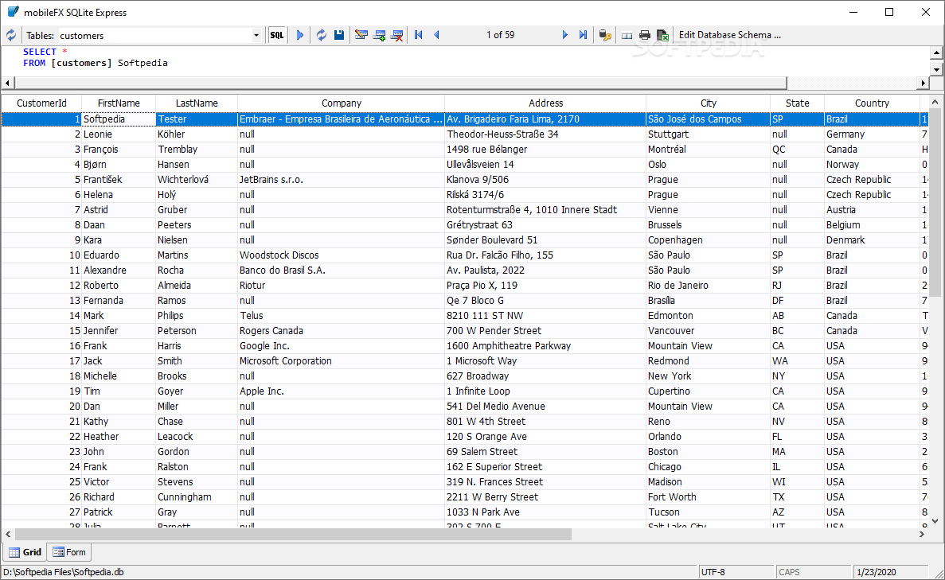The height and width of the screenshot is (580, 945).
Task: Click the columns layout icon left of the printer
Action: coord(627,36)
